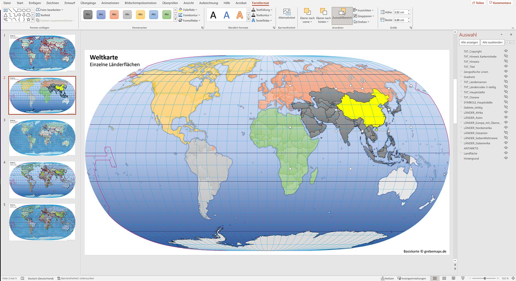Show the LÄNDER_Afrika layer
Screen dimensions: 516x281
(506, 113)
